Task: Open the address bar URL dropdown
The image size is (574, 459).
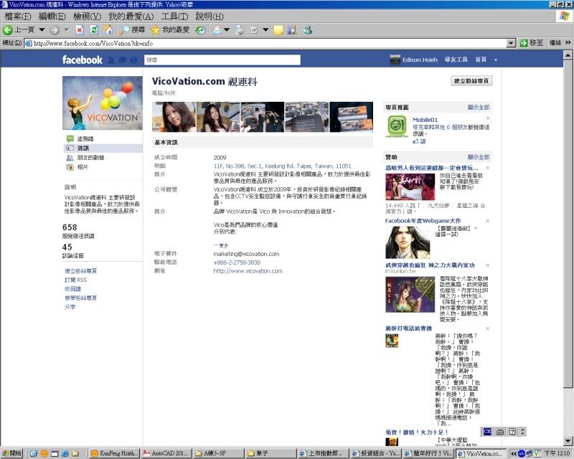Action: pos(511,43)
